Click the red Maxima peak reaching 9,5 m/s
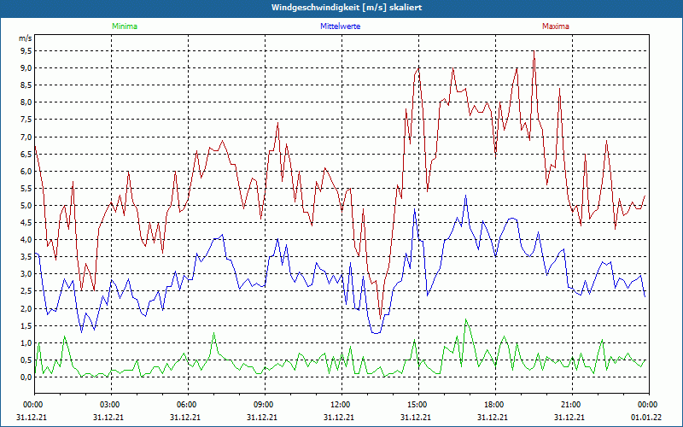Viewport: 683px width, 427px height. 534,51
